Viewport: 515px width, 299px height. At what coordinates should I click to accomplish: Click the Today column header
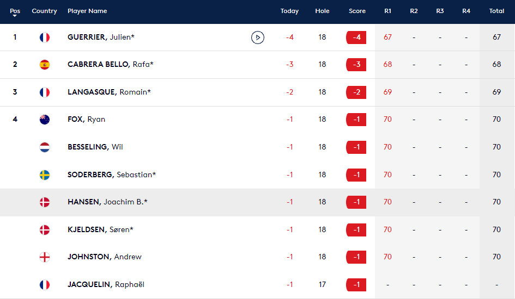289,11
